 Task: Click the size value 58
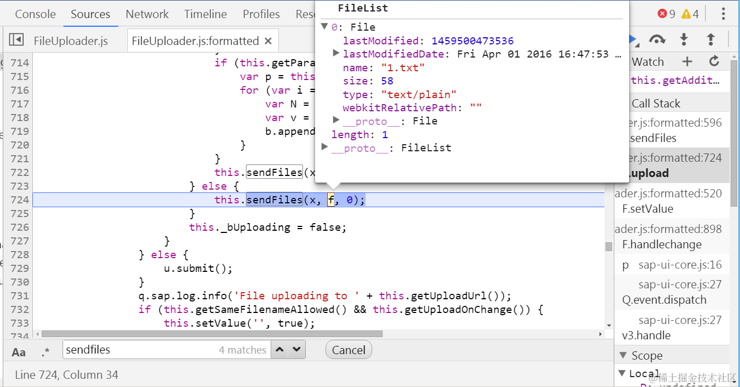(x=387, y=81)
